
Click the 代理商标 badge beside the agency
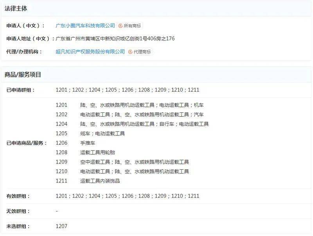pos(140,52)
